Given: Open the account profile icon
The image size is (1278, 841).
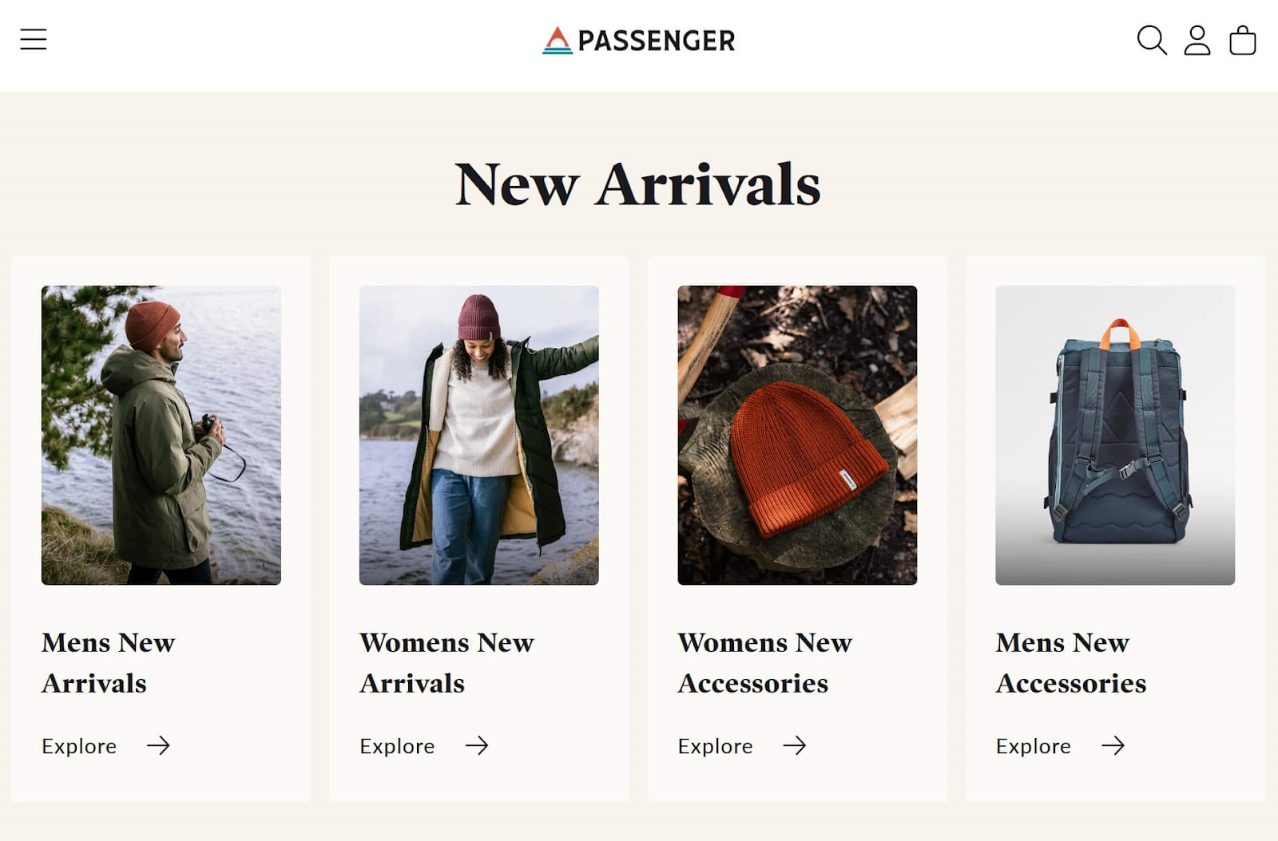Looking at the screenshot, I should (1196, 40).
